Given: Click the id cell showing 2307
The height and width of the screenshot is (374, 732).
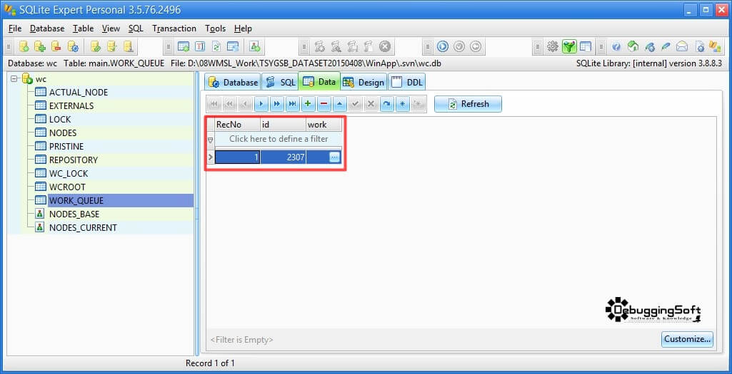Looking at the screenshot, I should tap(283, 157).
